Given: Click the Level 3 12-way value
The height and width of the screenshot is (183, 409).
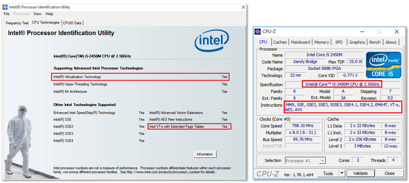Looking at the screenshot, I should [390, 146].
